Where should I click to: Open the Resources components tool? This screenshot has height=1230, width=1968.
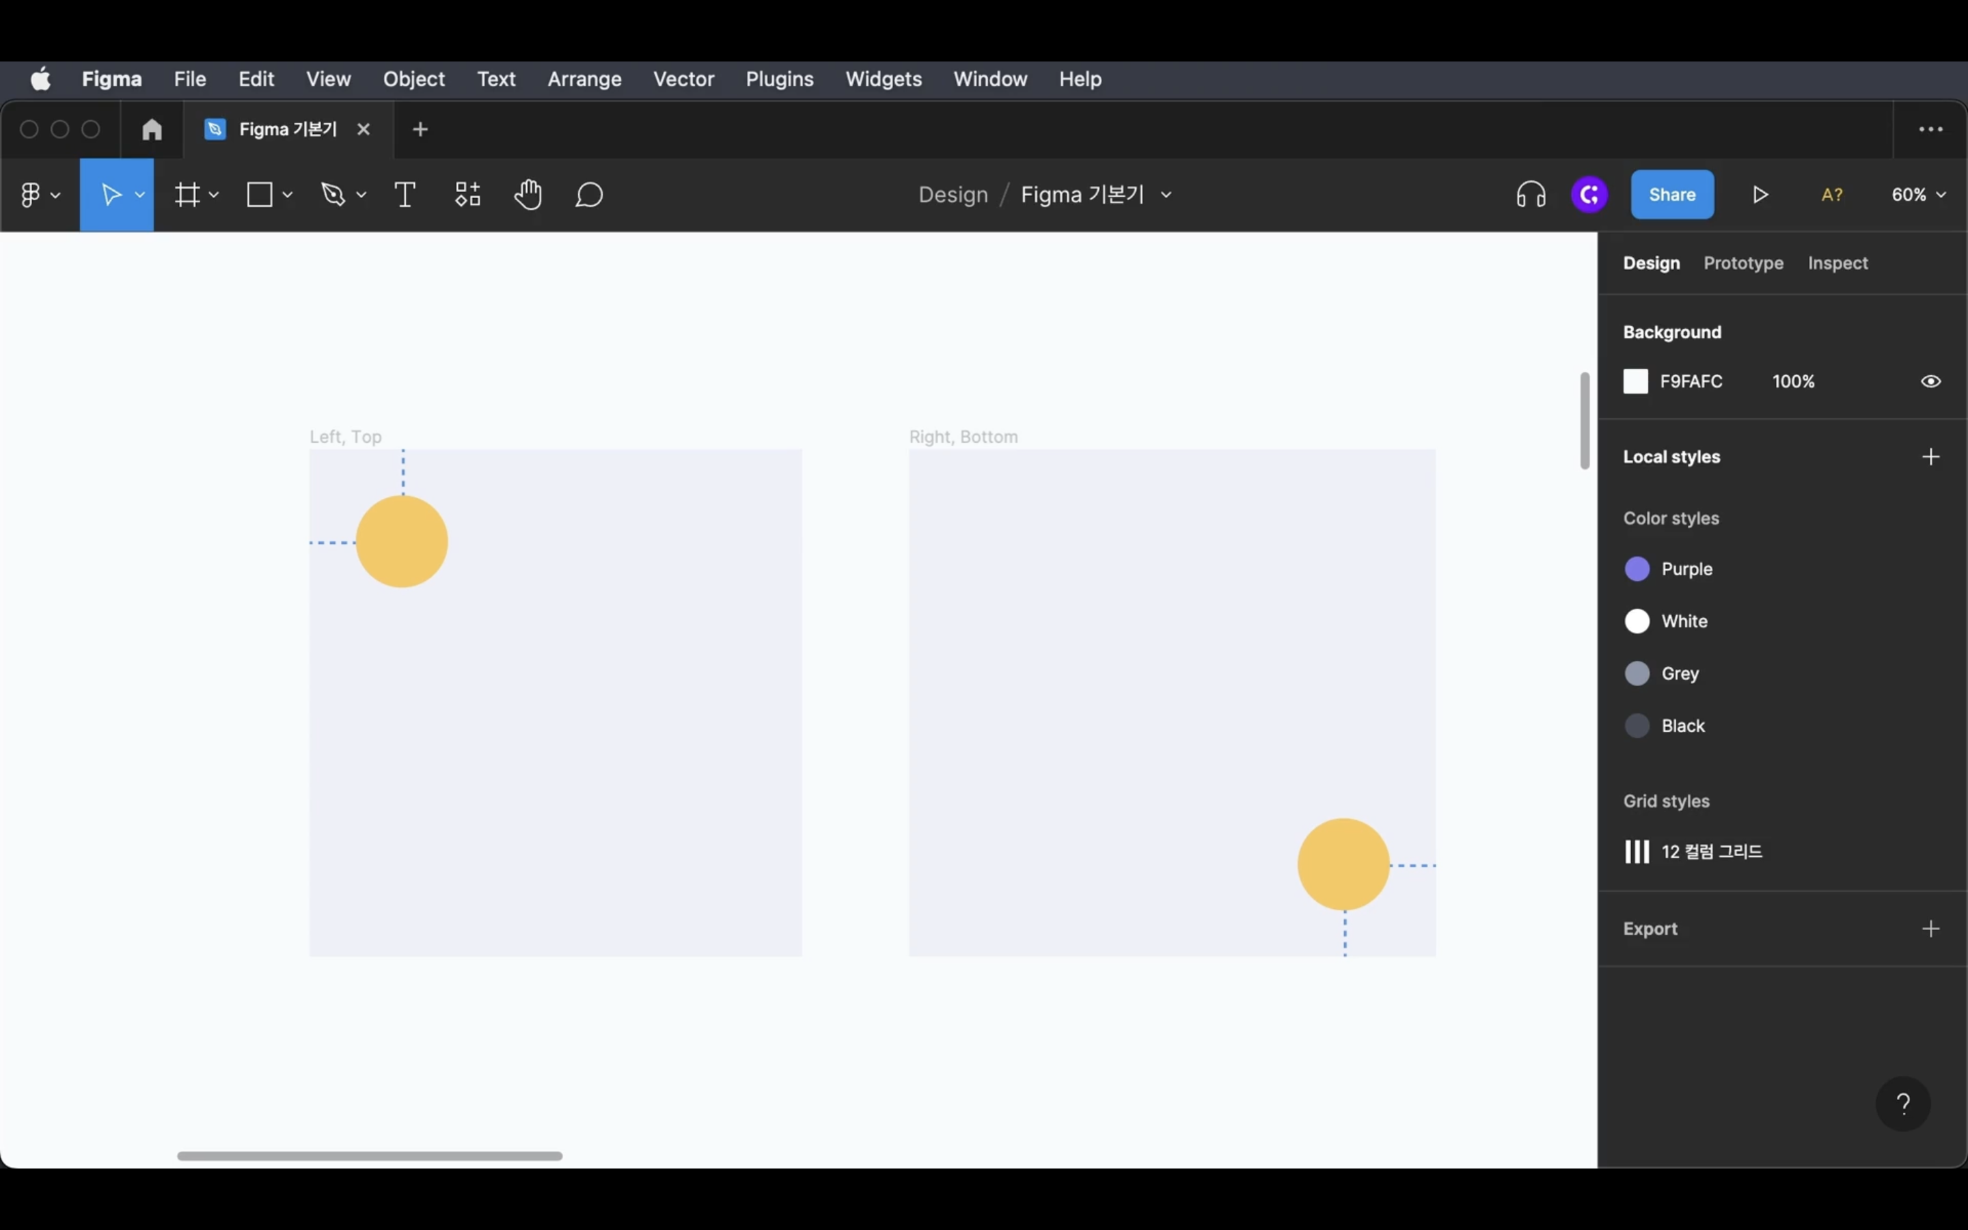point(467,195)
